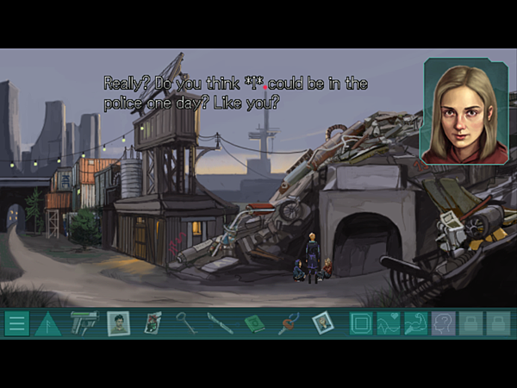Select the dark-haired man's portrait photo
Image resolution: width=517 pixels, height=388 pixels.
pyautogui.click(x=118, y=323)
